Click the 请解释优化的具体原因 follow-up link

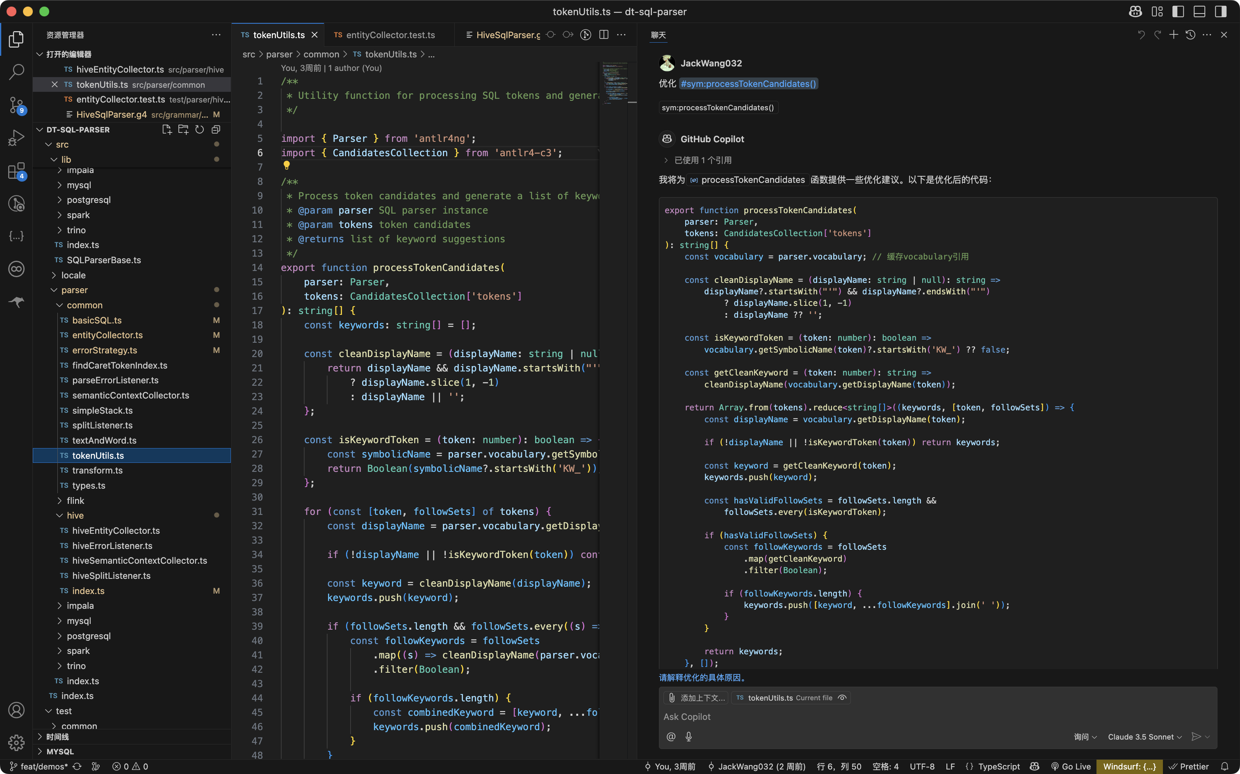702,677
